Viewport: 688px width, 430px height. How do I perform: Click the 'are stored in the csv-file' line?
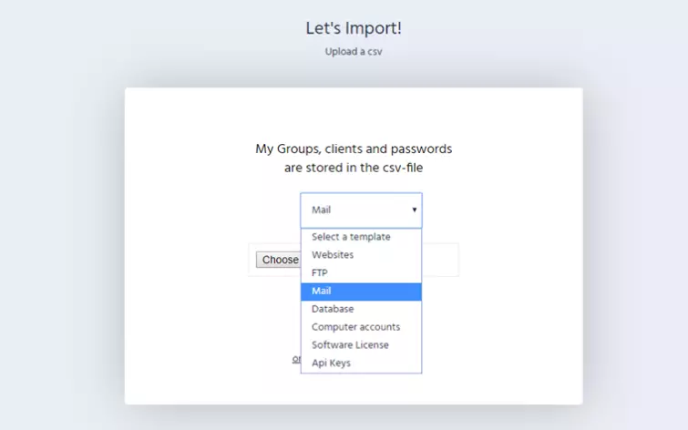tap(354, 168)
